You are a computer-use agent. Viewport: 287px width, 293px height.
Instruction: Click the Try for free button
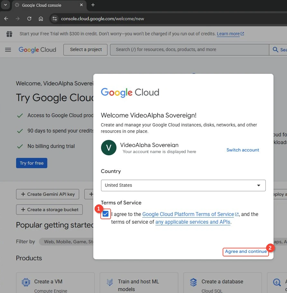click(x=32, y=163)
